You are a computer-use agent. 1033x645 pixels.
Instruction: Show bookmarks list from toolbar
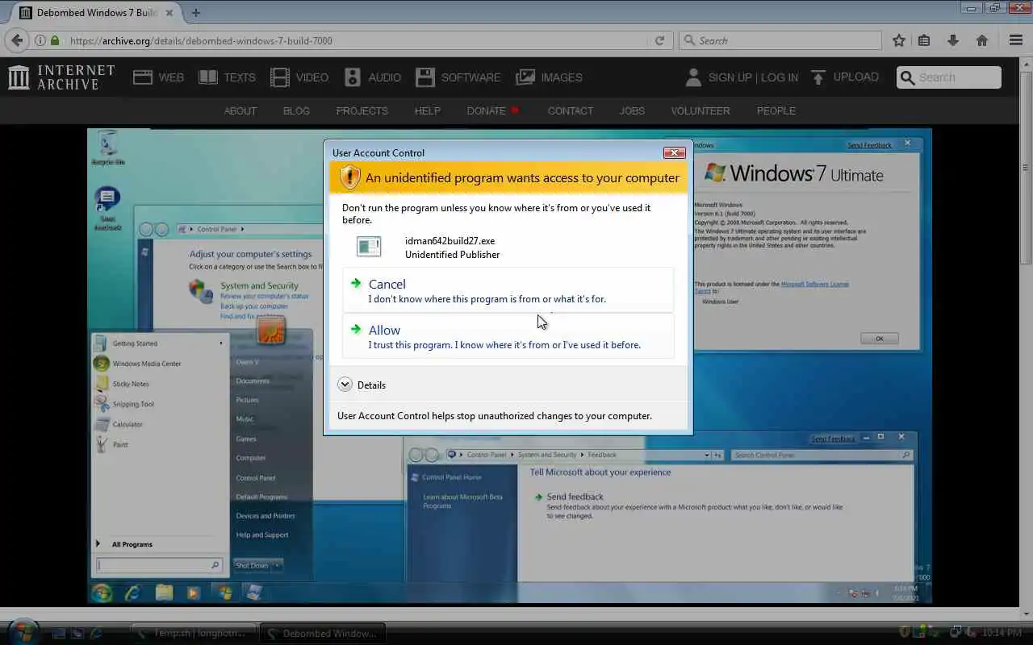[925, 40]
